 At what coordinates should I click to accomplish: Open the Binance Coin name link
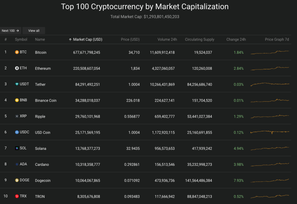[x=46, y=101]
